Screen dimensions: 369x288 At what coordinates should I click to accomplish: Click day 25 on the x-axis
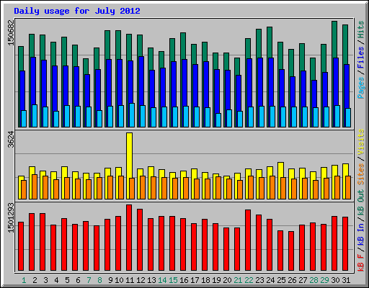[281, 280]
